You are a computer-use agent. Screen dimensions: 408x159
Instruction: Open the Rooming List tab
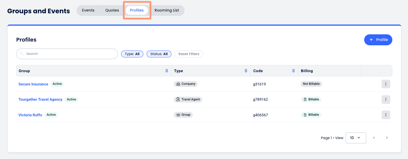pos(167,10)
